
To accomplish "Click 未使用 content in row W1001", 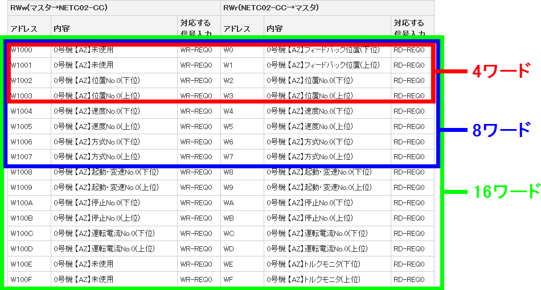I will pyautogui.click(x=114, y=65).
